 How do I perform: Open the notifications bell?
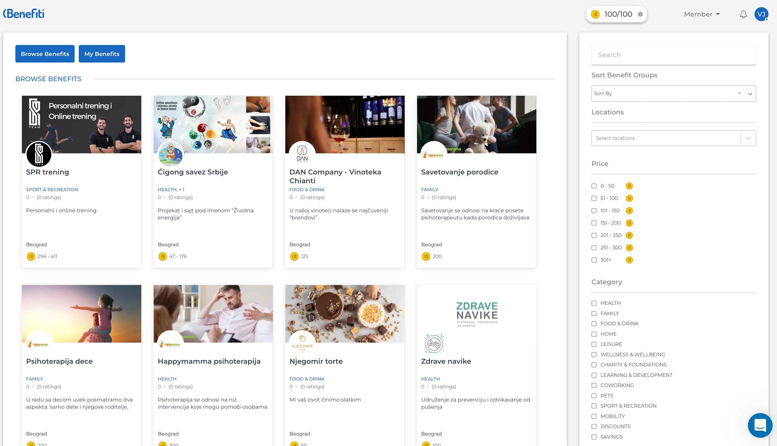coord(743,14)
